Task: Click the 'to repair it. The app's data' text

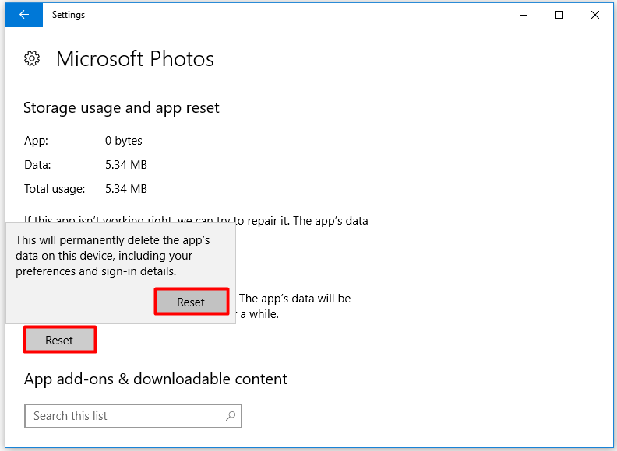Action: click(301, 221)
